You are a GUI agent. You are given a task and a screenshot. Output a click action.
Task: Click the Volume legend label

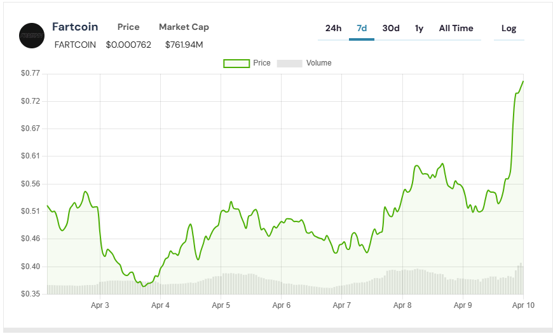tap(319, 63)
